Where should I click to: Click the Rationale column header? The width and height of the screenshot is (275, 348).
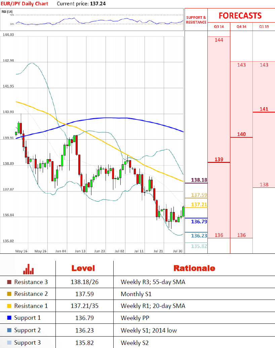pyautogui.click(x=194, y=268)
